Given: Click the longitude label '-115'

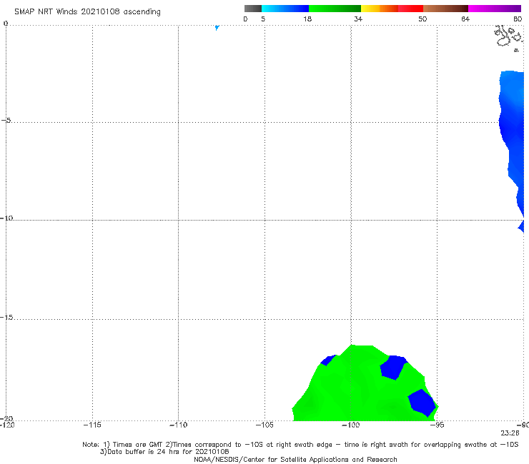Looking at the screenshot, I should tap(92, 425).
